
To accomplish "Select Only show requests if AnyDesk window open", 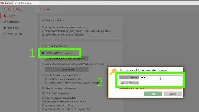I will (x=43, y=31).
